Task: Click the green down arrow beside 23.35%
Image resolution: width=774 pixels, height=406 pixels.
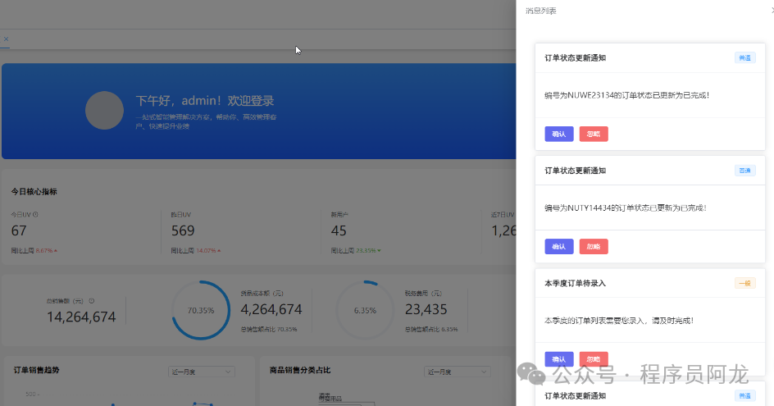Action: tap(379, 251)
